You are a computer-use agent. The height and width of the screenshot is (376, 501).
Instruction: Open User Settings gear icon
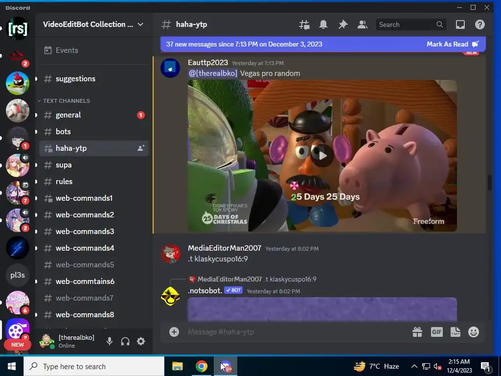coord(141,341)
